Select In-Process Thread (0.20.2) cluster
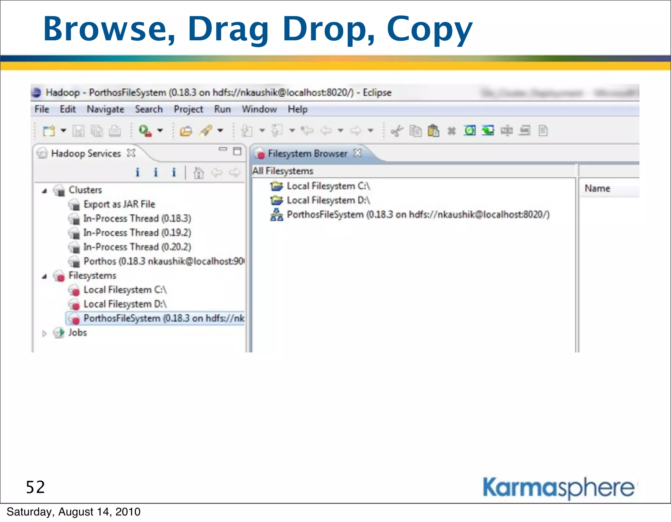Image resolution: width=671 pixels, height=522 pixels. 137,247
